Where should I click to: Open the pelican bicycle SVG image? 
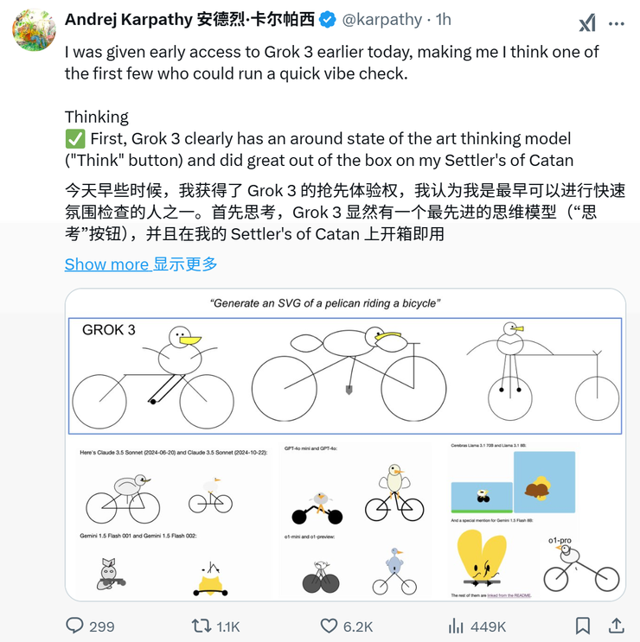click(345, 444)
